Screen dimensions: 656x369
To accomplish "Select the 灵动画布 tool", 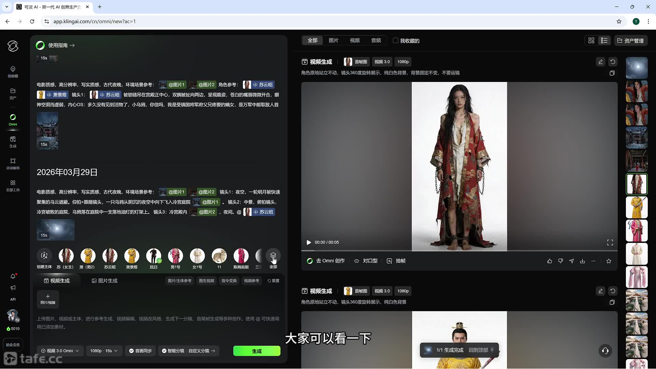I will click(x=13, y=163).
